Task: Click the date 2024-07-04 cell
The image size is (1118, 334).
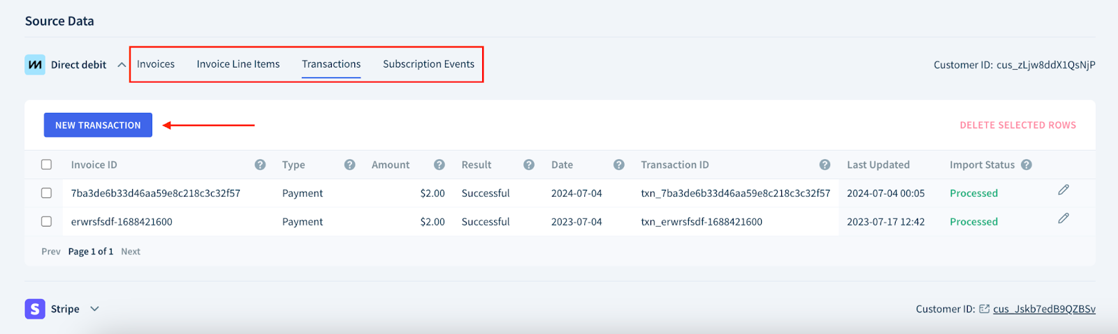Action: (576, 193)
